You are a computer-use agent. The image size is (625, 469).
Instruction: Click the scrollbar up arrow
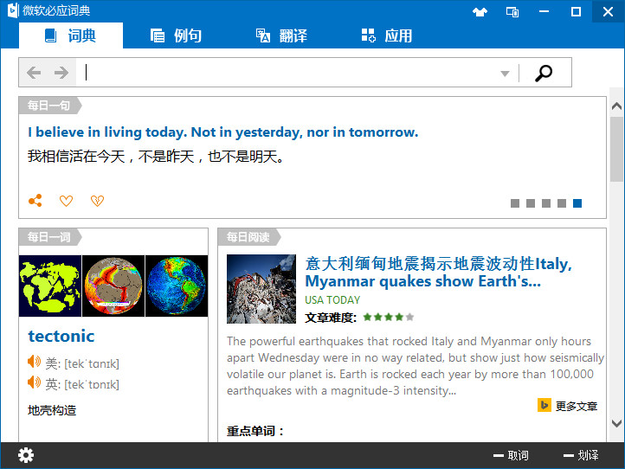click(x=616, y=106)
